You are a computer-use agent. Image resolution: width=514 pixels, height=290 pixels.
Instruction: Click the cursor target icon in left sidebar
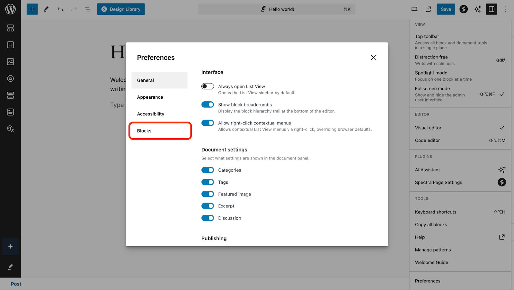[10, 129]
